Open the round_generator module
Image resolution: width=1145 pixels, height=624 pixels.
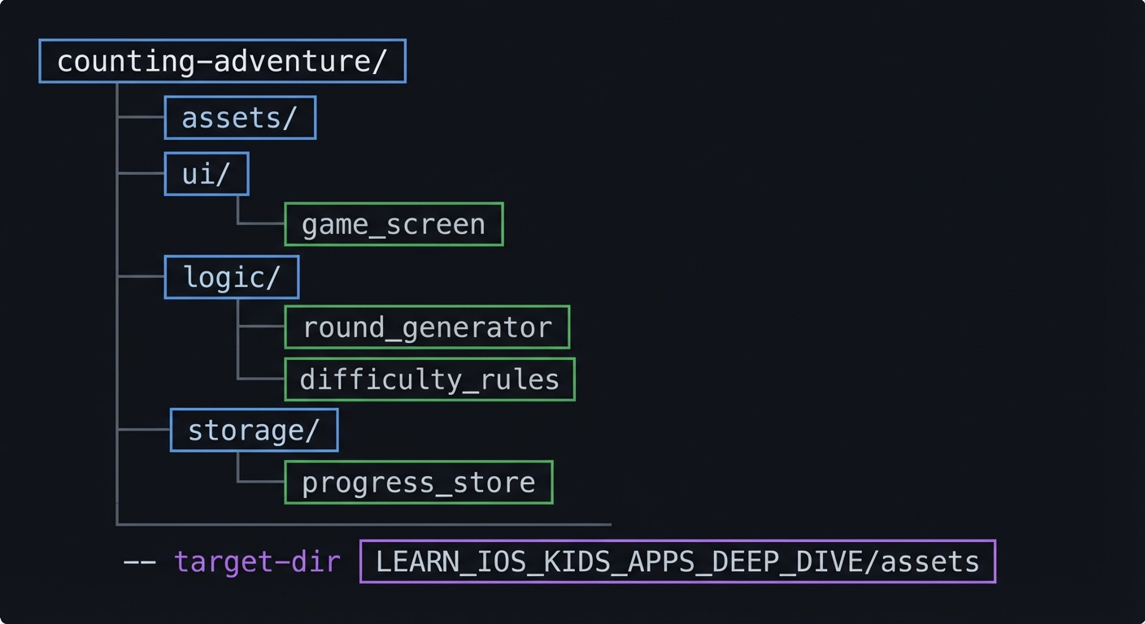pyautogui.click(x=427, y=327)
